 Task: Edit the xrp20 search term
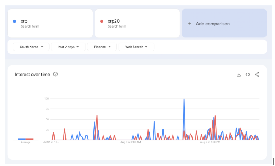113,21
